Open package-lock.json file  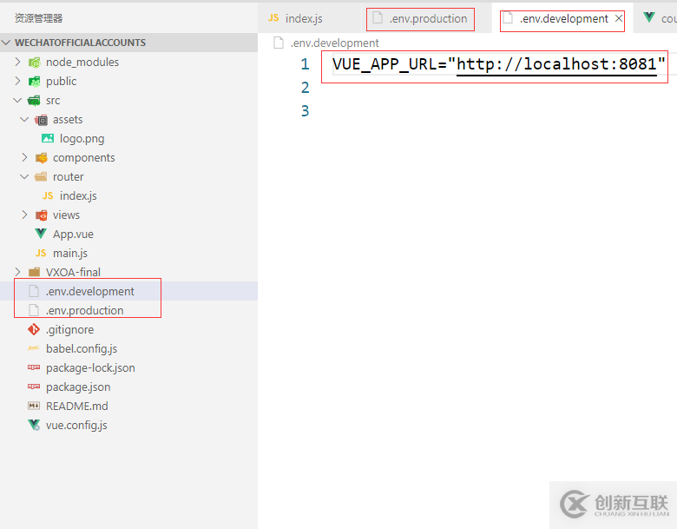point(90,367)
